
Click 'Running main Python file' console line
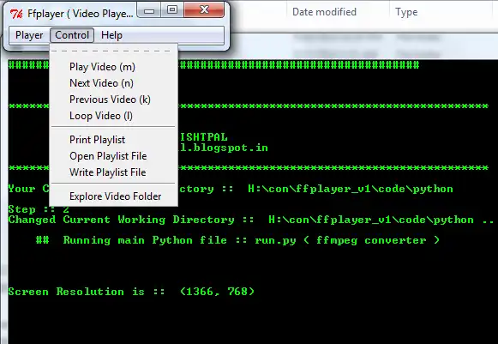point(237,240)
